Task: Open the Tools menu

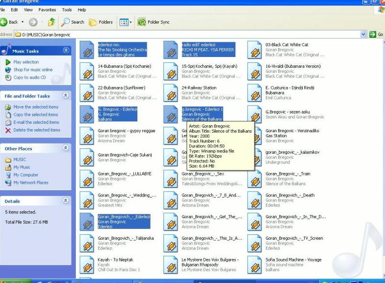Action: pos(67,9)
